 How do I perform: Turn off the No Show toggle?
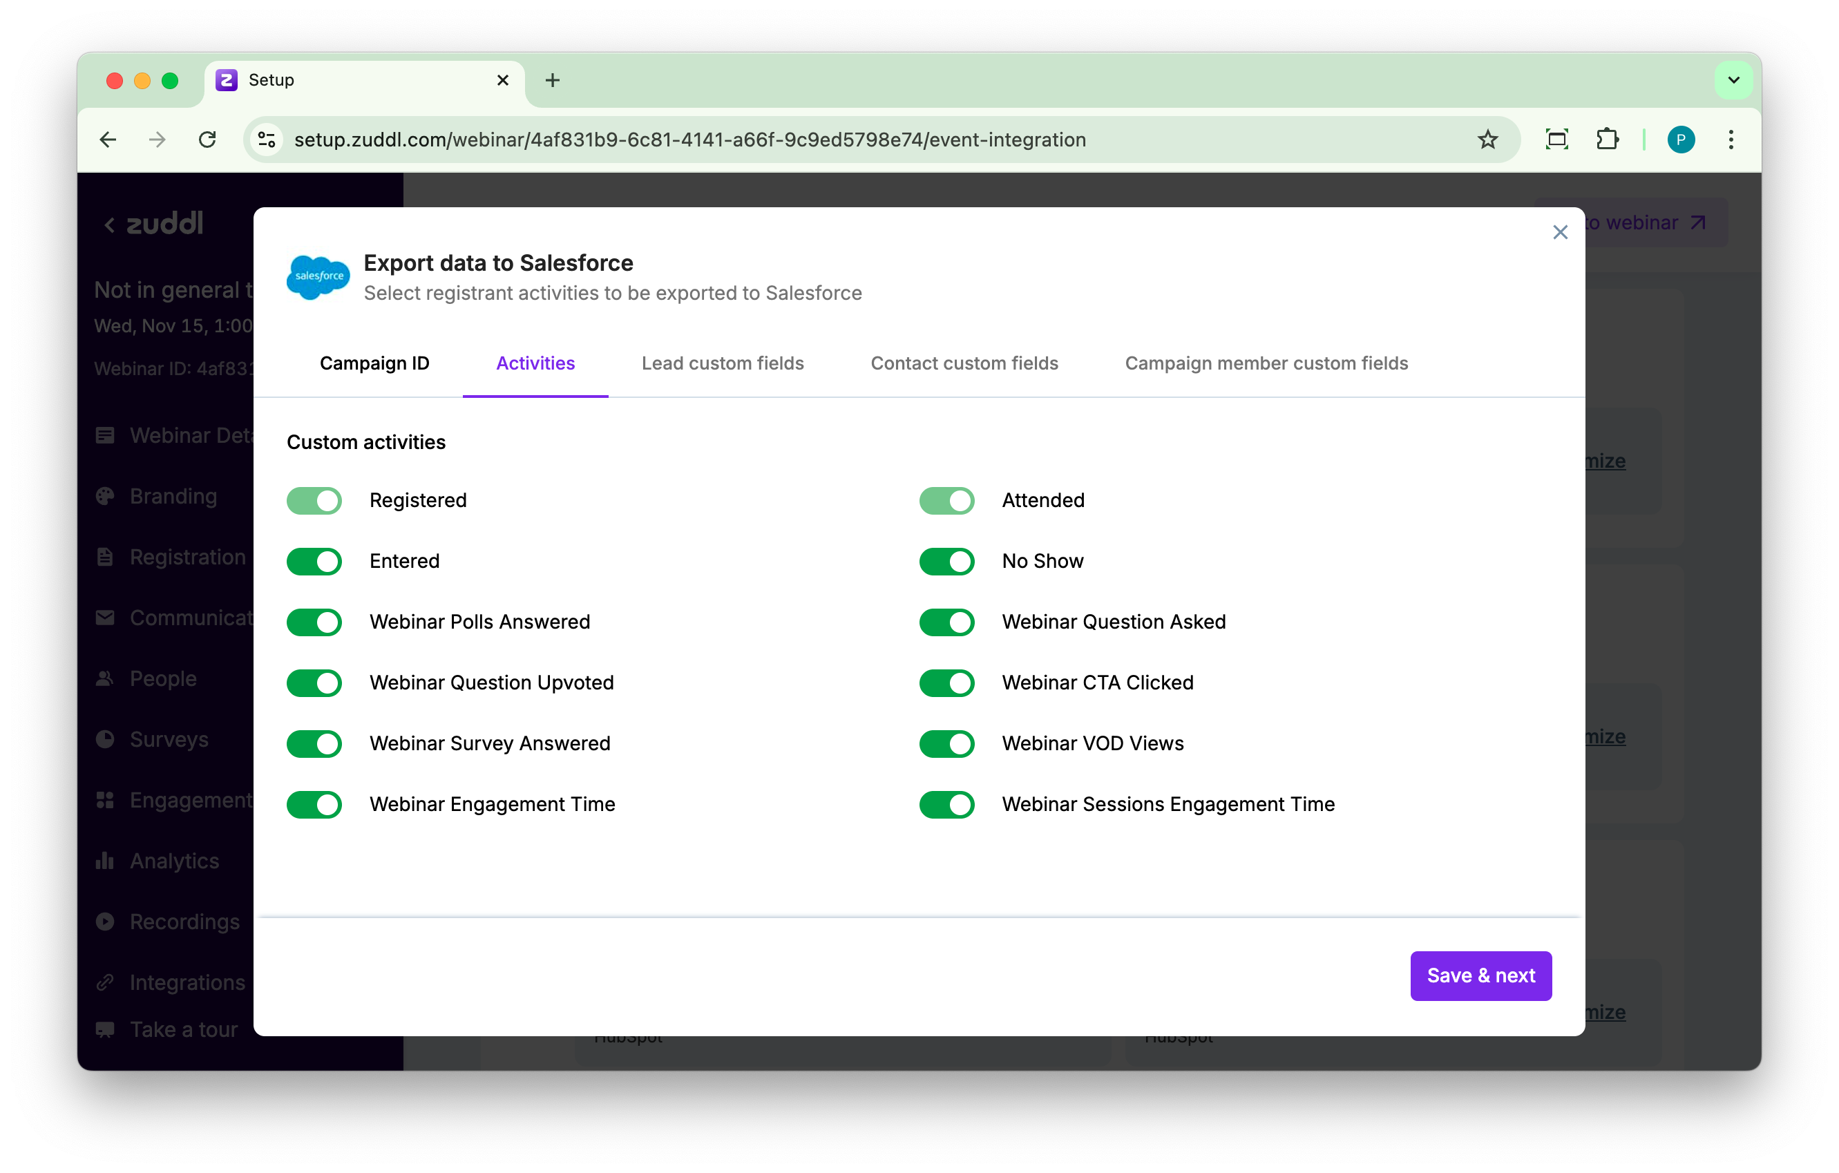[946, 562]
